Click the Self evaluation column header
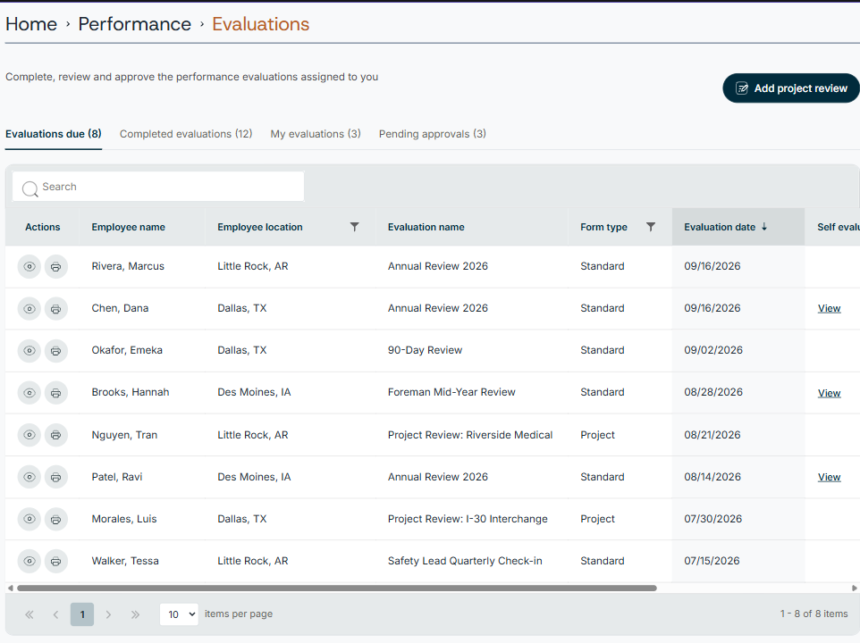Image resolution: width=860 pixels, height=643 pixels. tap(838, 227)
